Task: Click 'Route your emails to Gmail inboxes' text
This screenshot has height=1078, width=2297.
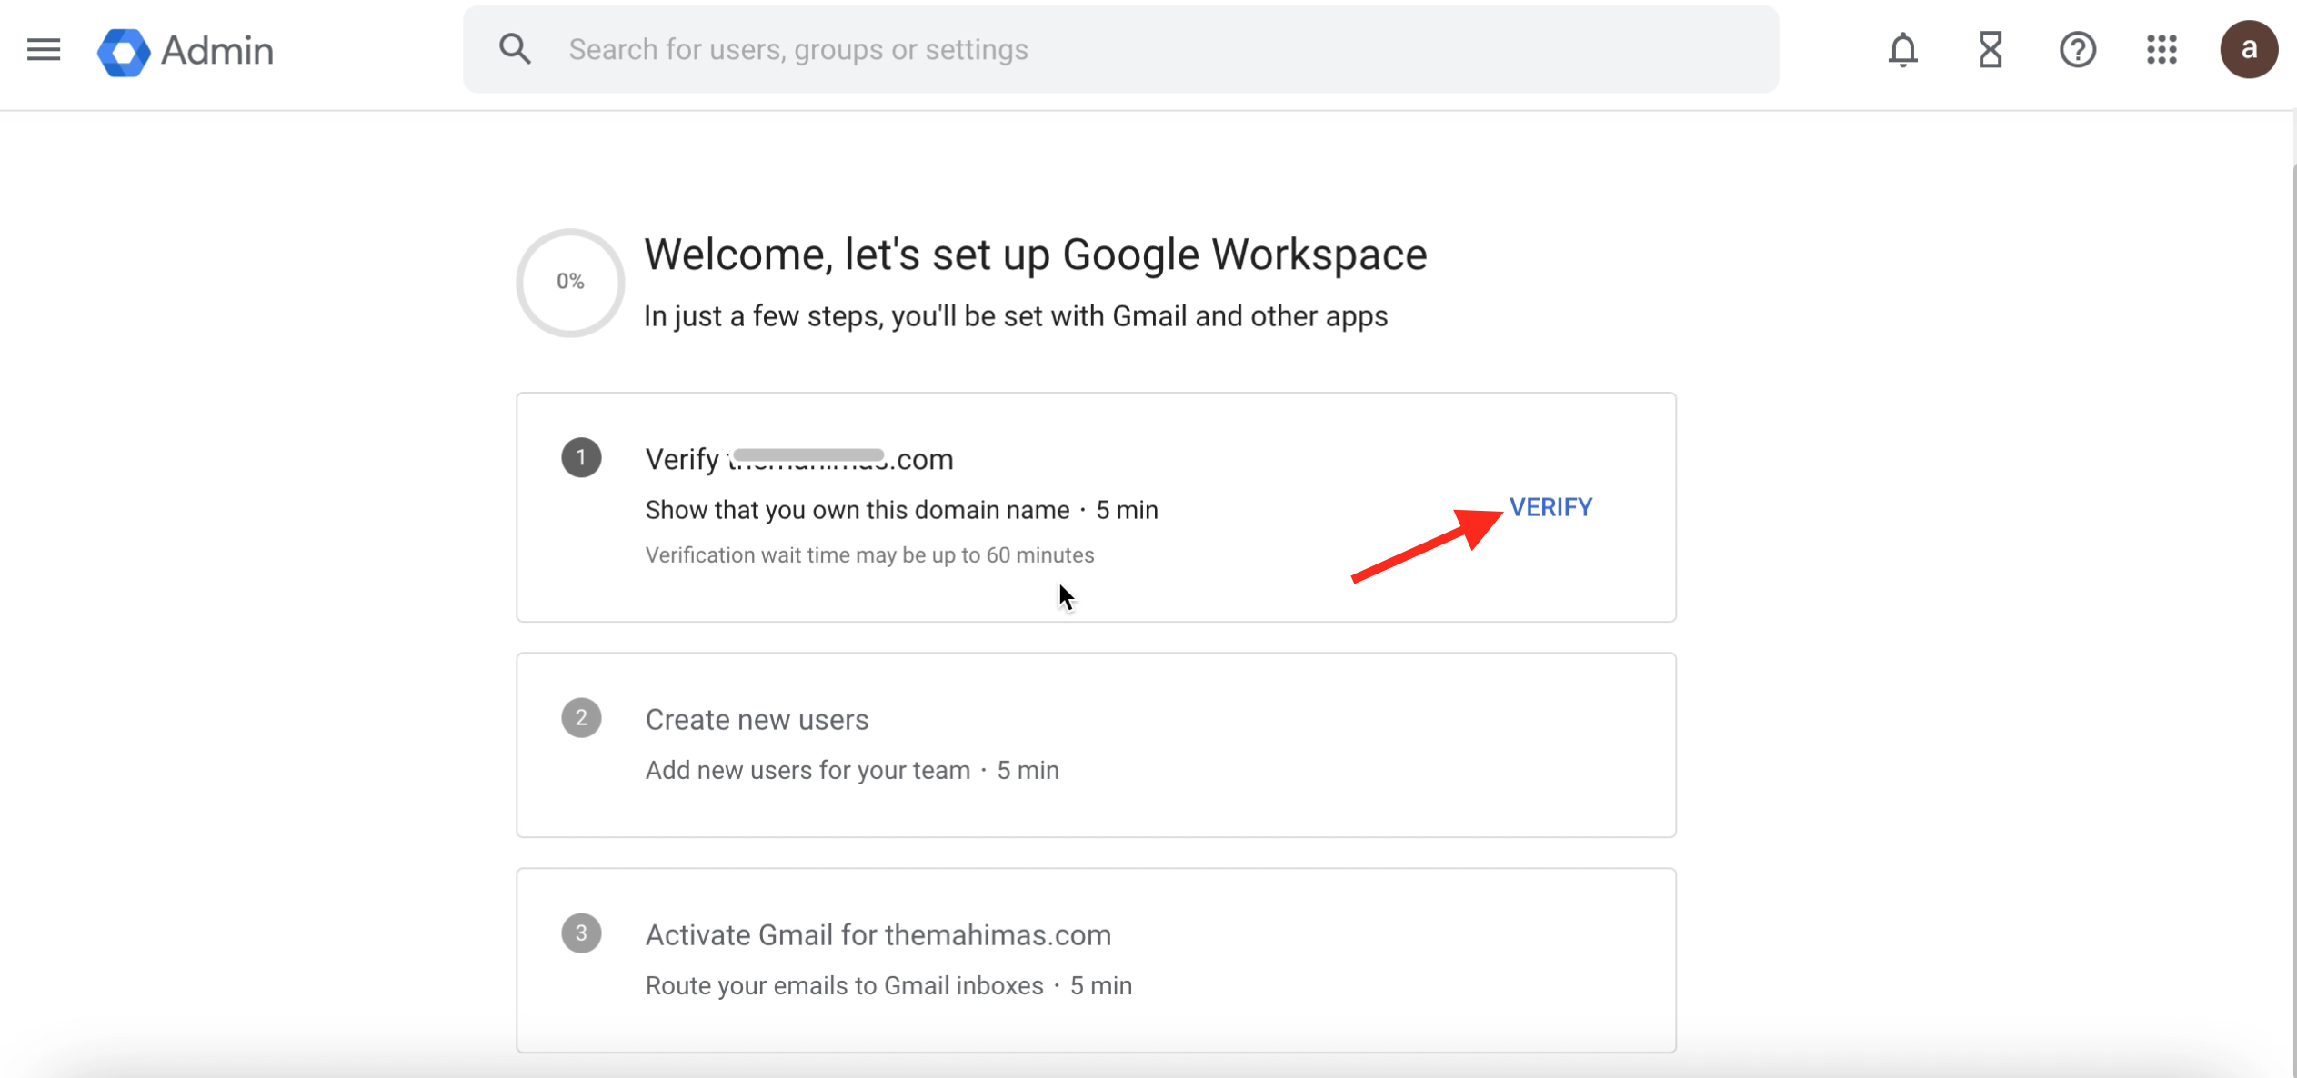Action: pyautogui.click(x=844, y=985)
